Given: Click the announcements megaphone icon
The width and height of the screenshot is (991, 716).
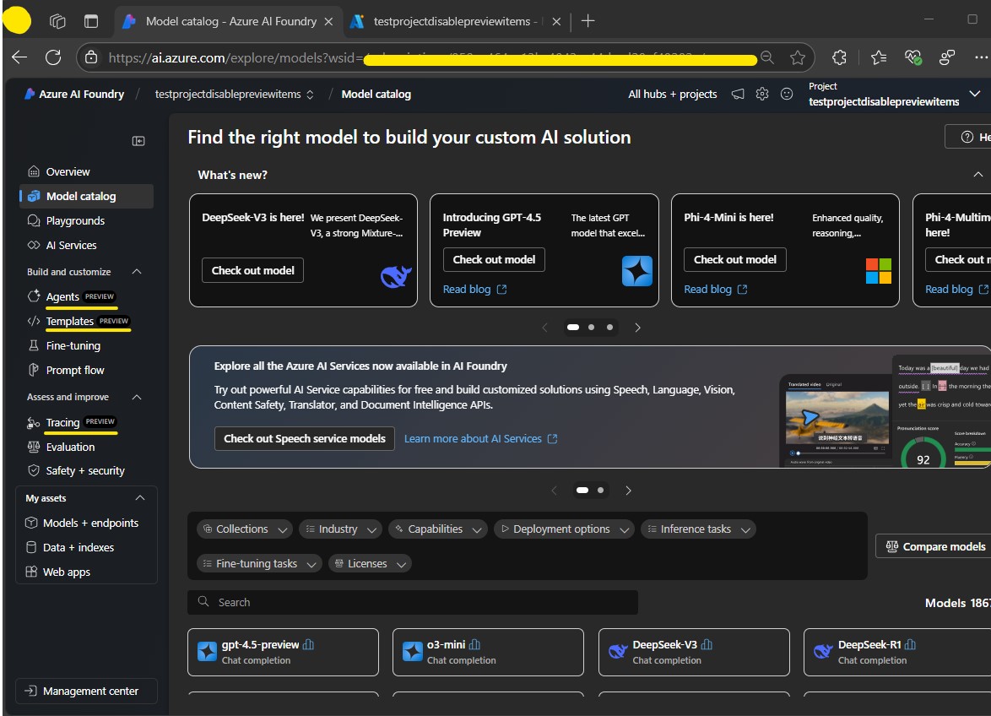Looking at the screenshot, I should click(738, 95).
